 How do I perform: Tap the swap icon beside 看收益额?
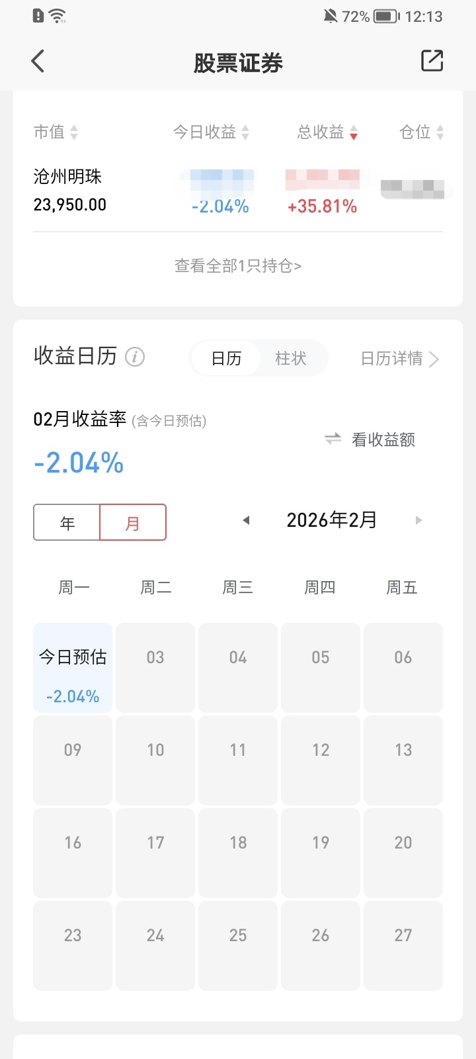(x=333, y=439)
